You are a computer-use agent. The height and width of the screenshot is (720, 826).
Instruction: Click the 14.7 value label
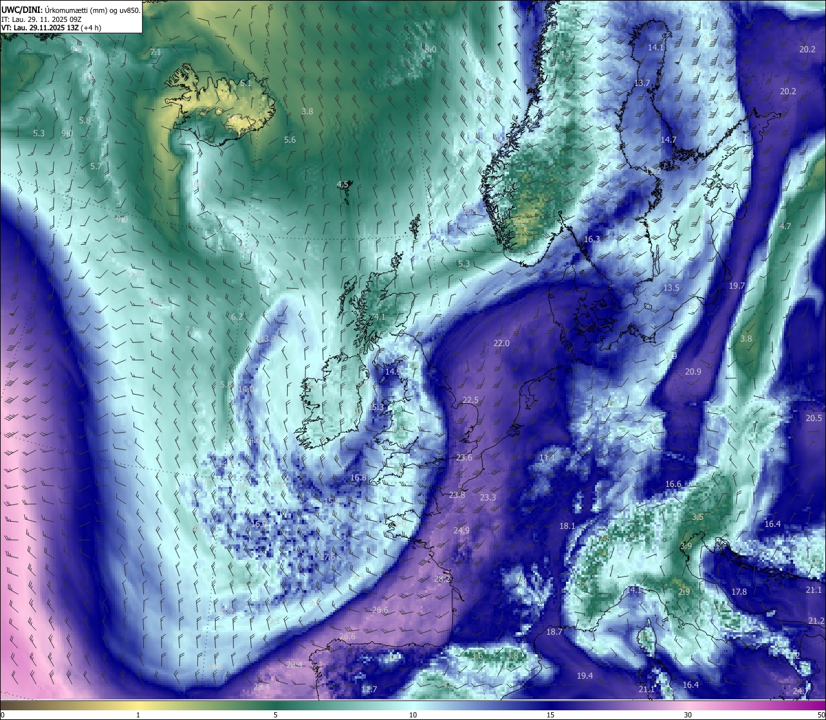pyautogui.click(x=669, y=140)
